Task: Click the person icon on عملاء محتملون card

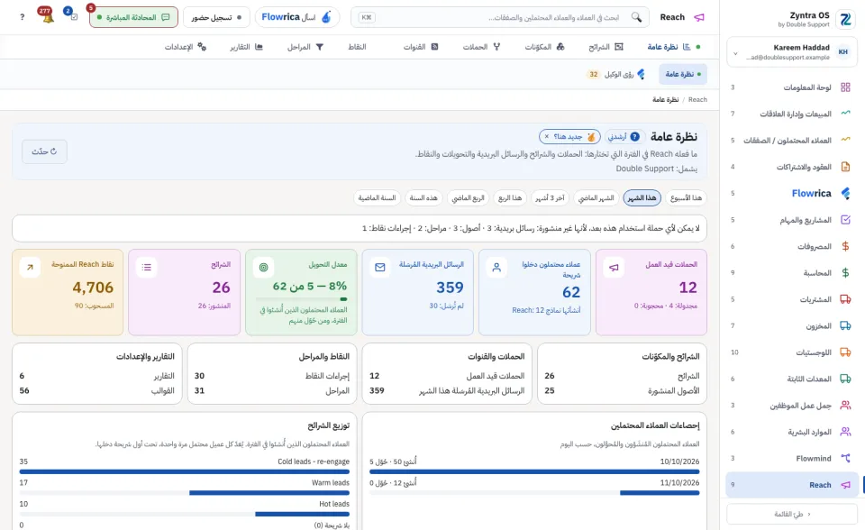Action: point(496,267)
